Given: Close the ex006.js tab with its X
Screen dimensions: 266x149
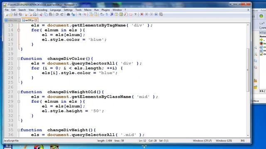Looking at the screenshot, I should point(36,20).
